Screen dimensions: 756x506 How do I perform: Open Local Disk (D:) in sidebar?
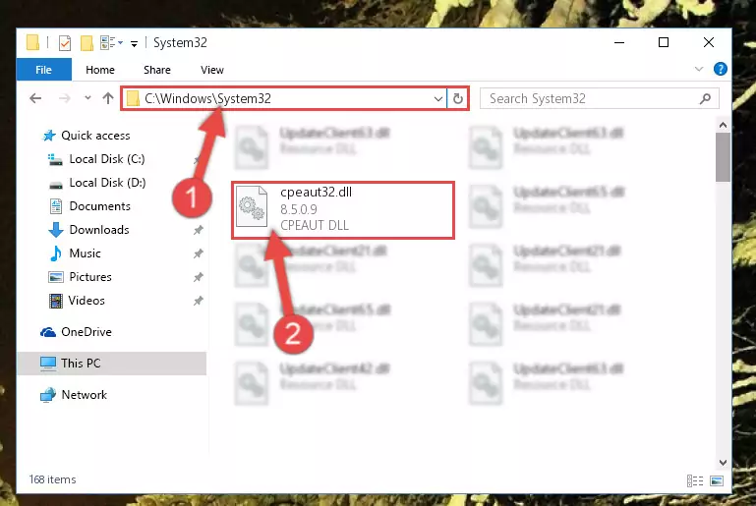click(107, 183)
